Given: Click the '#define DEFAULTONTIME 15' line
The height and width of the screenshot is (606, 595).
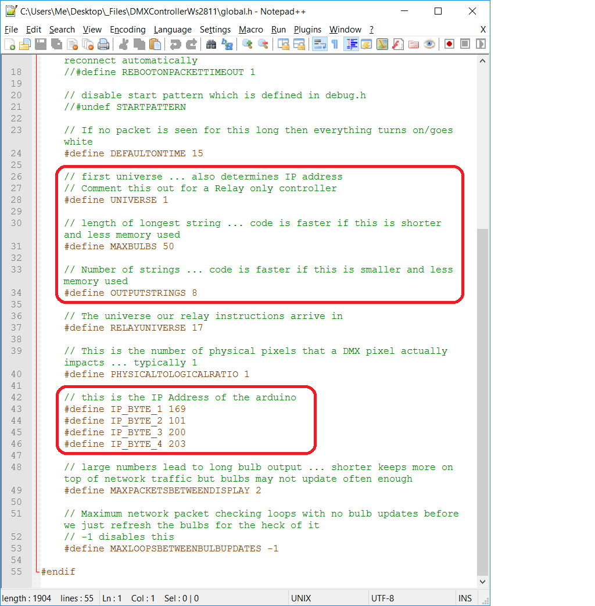Looking at the screenshot, I should pos(134,153).
